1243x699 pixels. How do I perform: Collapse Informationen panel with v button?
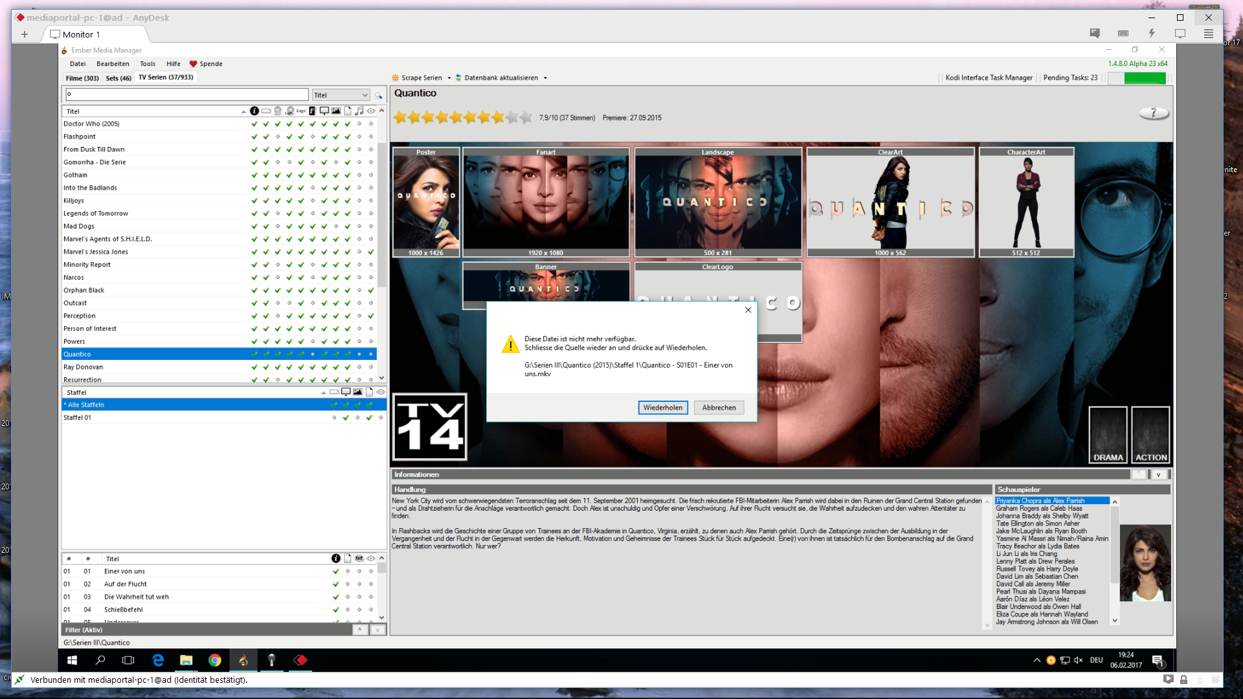pos(1158,474)
